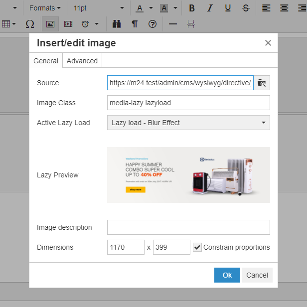Click the insert media video icon
Image resolution: width=307 pixels, height=307 pixels.
68,24
